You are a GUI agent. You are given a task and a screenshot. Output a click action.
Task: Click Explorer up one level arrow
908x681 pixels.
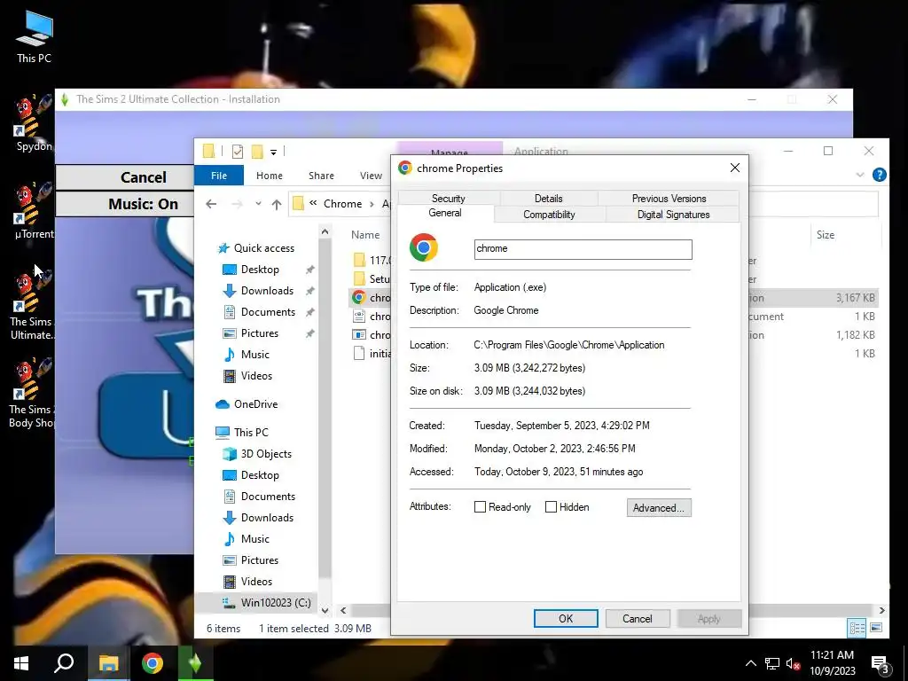tap(277, 204)
